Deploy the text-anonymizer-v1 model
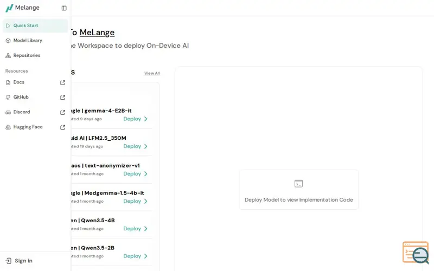 point(132,173)
